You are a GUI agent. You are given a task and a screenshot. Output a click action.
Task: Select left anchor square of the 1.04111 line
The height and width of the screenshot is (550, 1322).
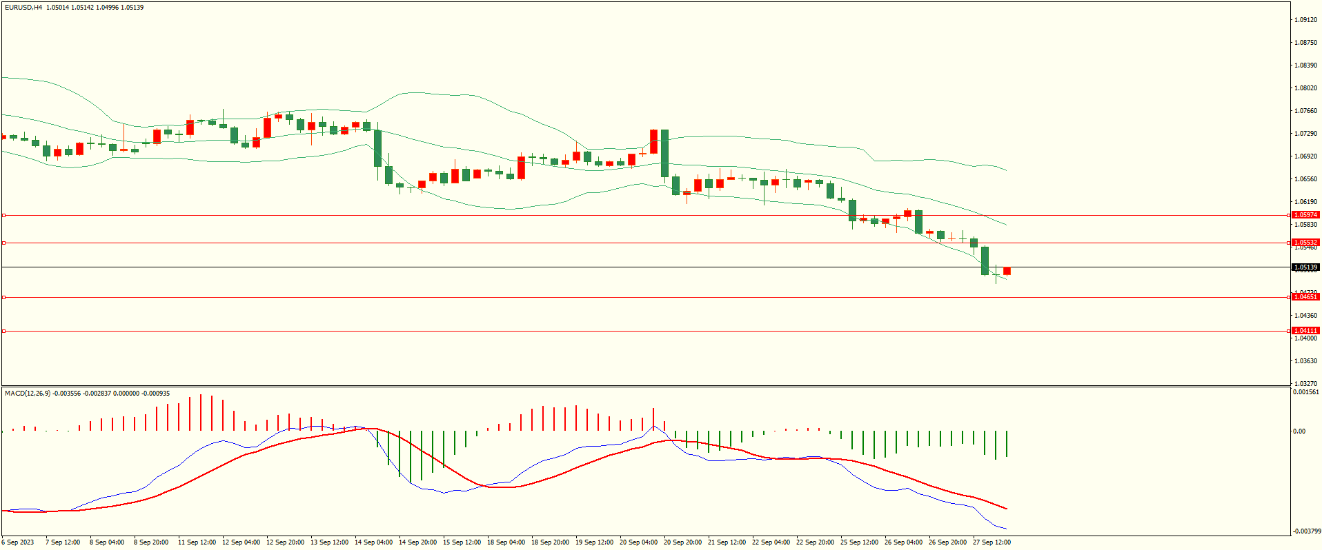(3, 332)
